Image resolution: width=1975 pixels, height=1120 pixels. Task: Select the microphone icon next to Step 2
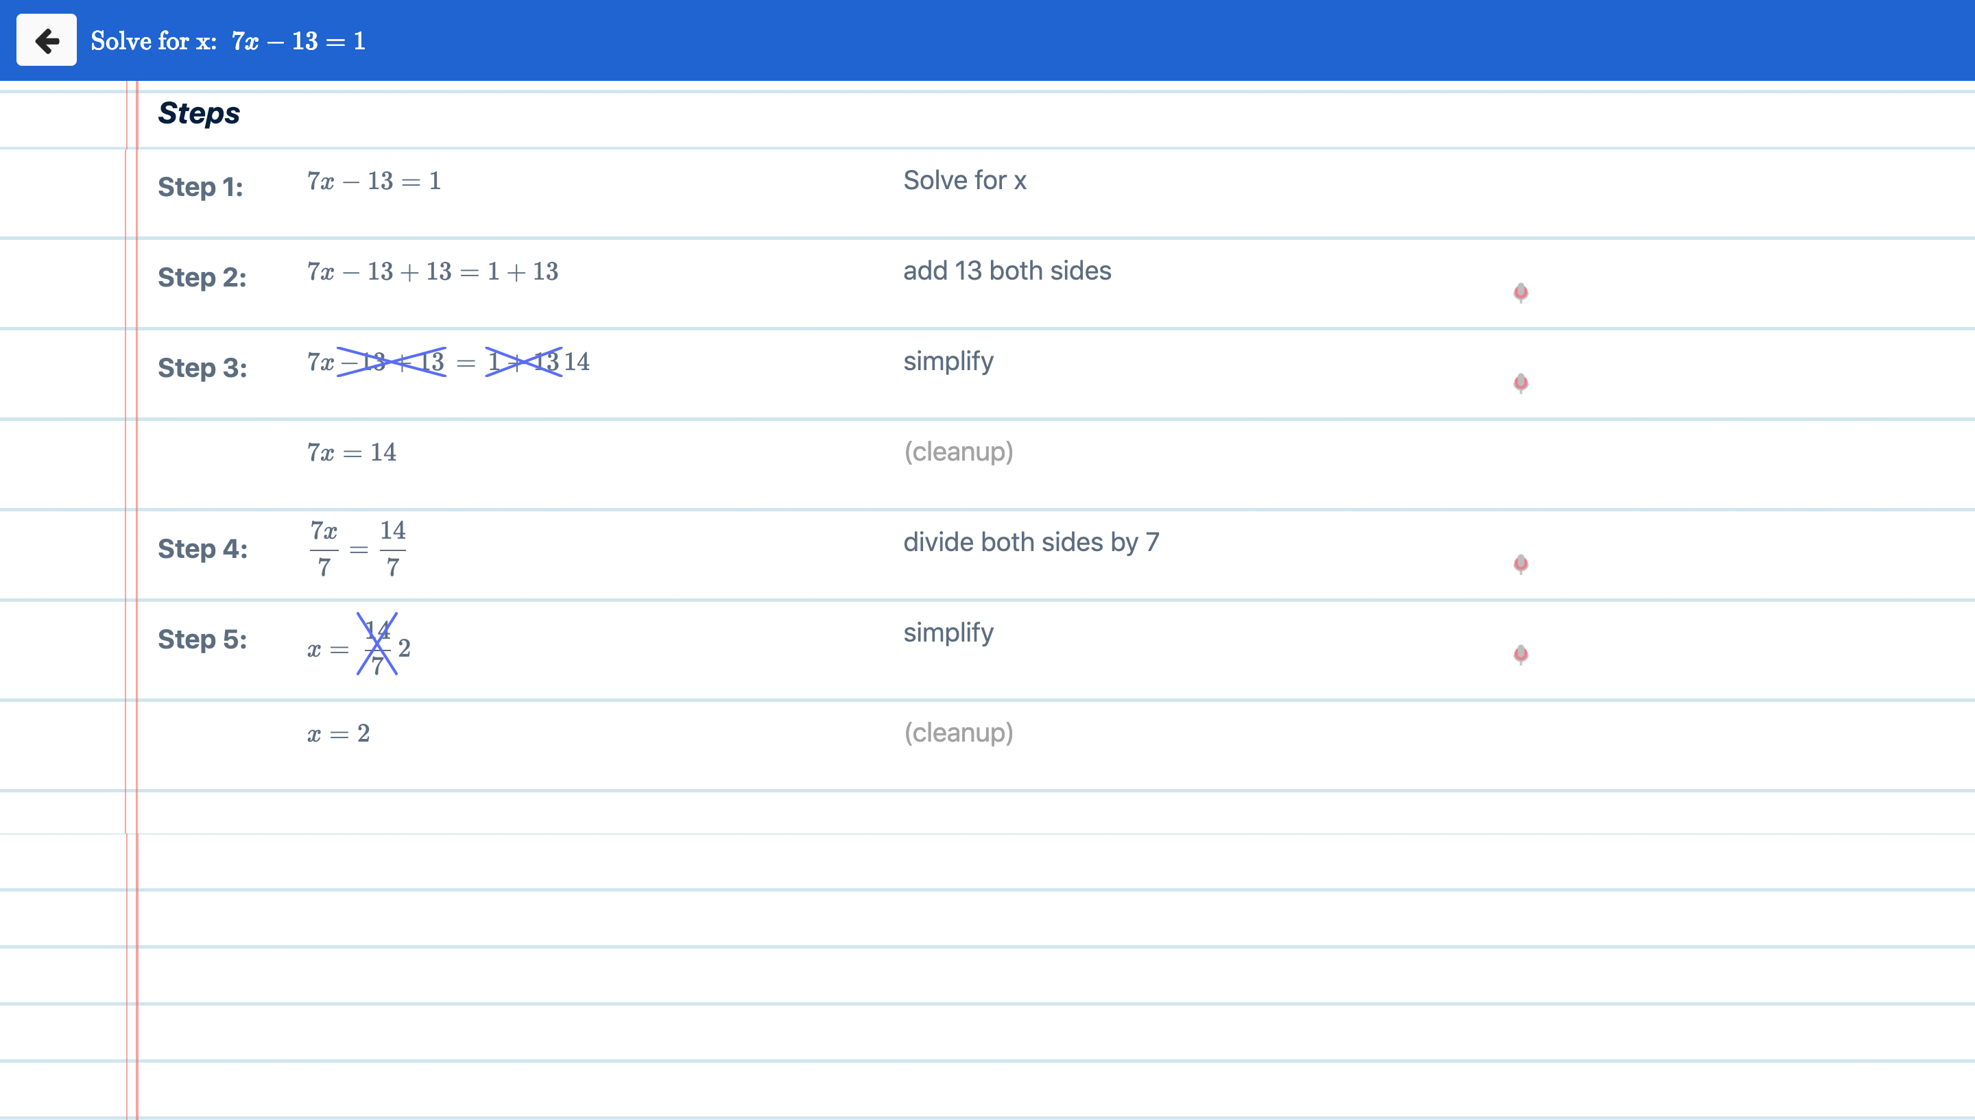(x=1522, y=294)
